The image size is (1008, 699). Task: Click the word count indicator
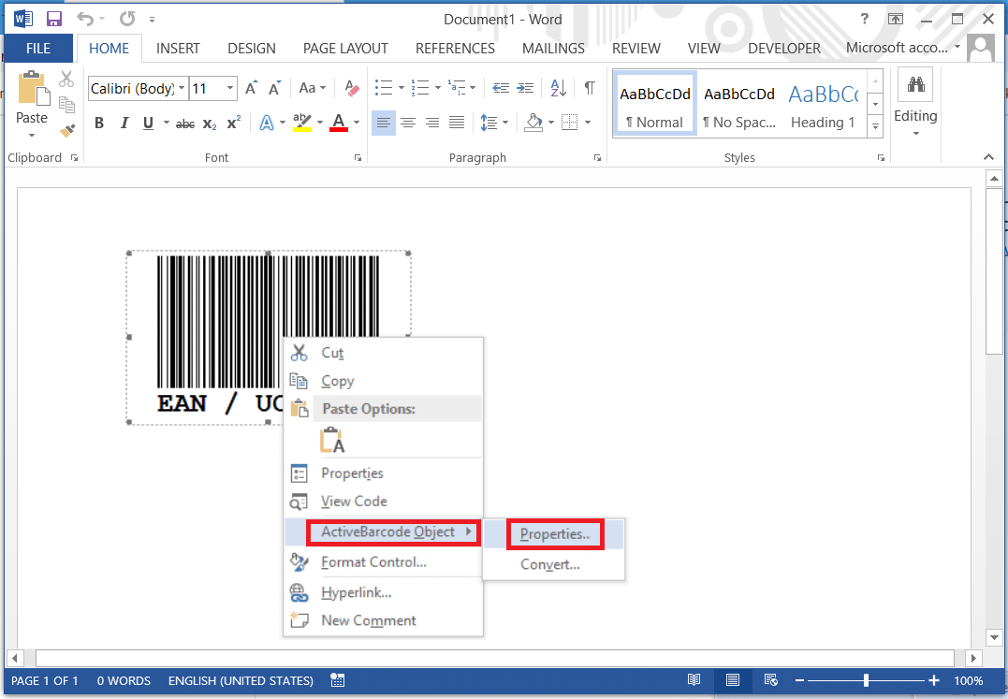point(123,680)
